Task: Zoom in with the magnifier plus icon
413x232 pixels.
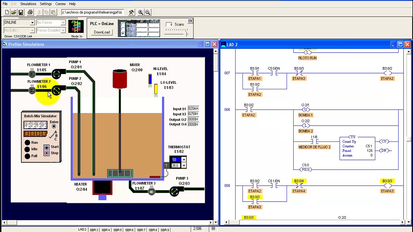Action: tap(141, 12)
